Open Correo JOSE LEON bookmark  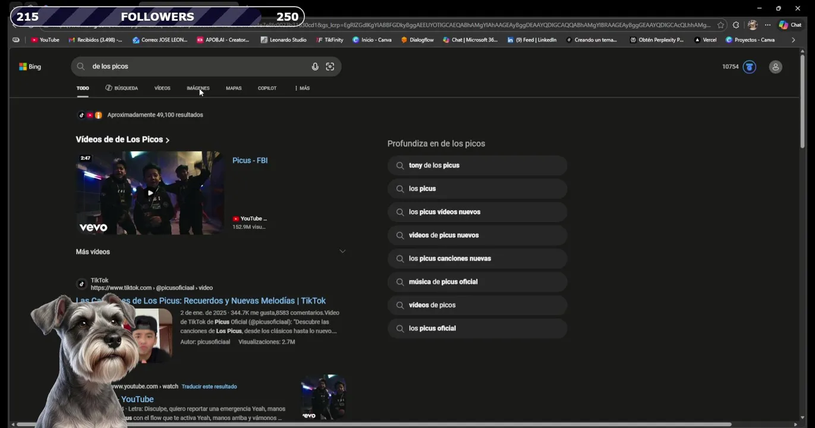pos(160,40)
